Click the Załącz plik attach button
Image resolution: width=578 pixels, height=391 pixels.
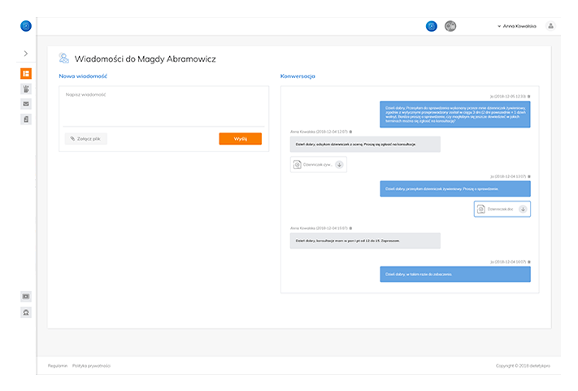pos(85,138)
